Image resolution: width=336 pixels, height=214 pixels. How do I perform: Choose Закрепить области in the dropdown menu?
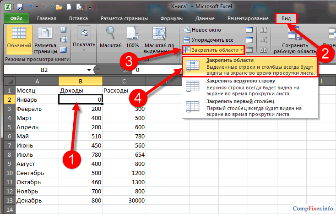[x=250, y=66]
